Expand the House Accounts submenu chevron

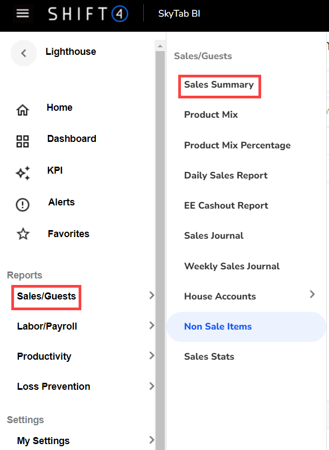pos(312,294)
